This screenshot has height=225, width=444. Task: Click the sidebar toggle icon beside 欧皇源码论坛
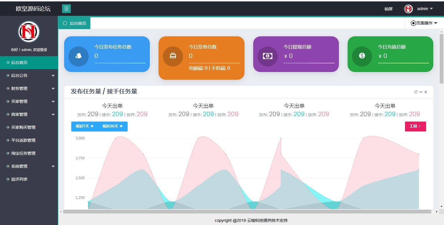coord(66,9)
